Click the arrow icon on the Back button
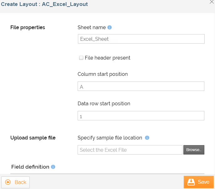The image size is (215, 189). point(8,182)
